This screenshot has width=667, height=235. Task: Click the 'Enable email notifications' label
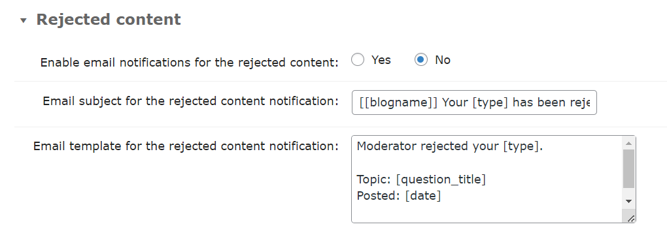click(x=189, y=63)
